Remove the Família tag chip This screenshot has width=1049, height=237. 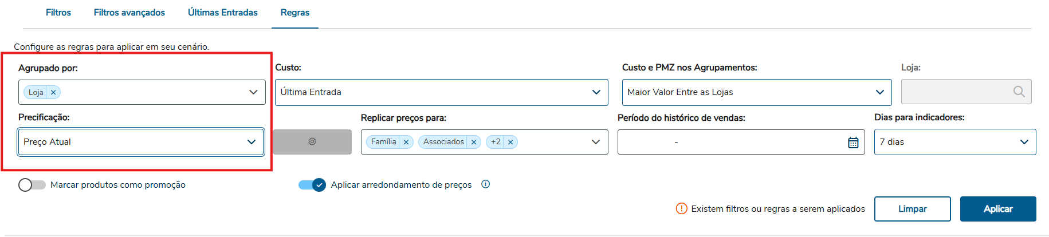pyautogui.click(x=406, y=142)
